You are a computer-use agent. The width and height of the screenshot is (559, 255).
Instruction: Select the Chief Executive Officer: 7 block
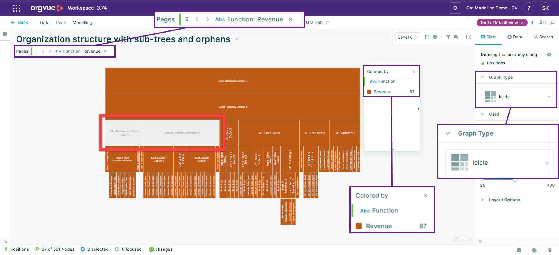point(233,81)
